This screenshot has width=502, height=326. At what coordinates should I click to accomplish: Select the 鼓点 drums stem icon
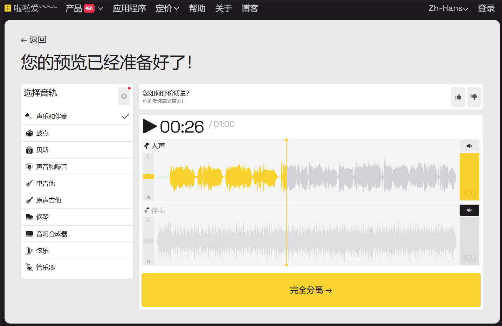click(x=29, y=133)
